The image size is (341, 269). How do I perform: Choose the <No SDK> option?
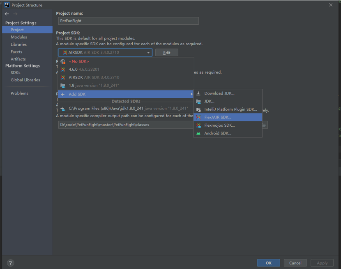126,62
